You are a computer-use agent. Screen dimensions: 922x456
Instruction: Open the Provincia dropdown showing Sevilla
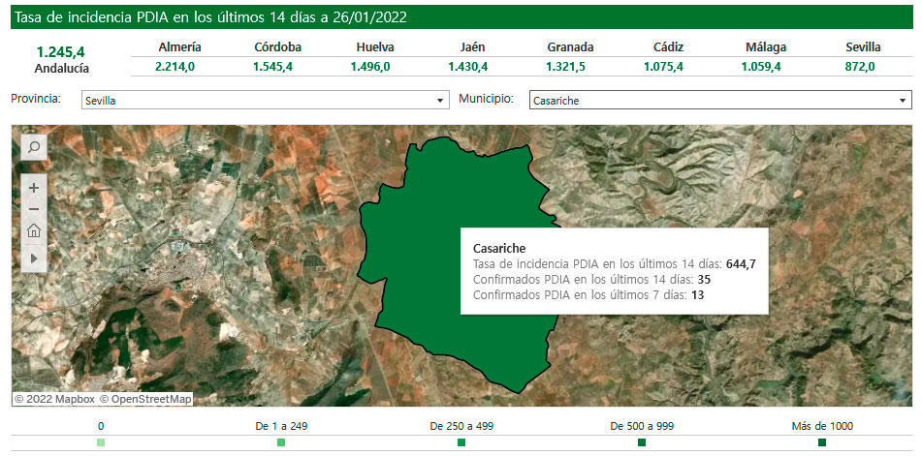click(263, 100)
